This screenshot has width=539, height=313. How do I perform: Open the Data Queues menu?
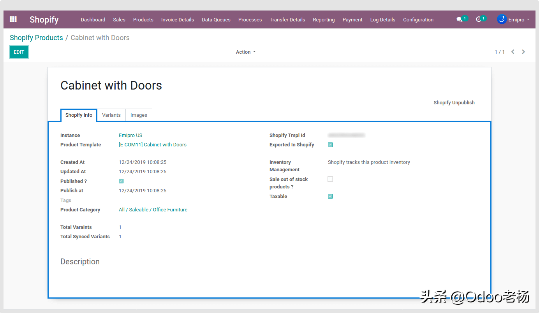click(x=216, y=19)
